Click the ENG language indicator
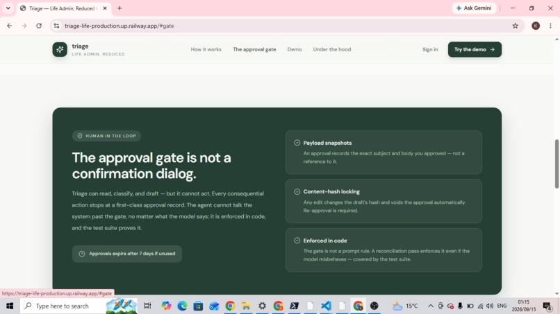Screen dimensions: 560x314 (502, 306)
